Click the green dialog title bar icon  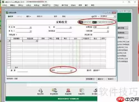point(7,12)
